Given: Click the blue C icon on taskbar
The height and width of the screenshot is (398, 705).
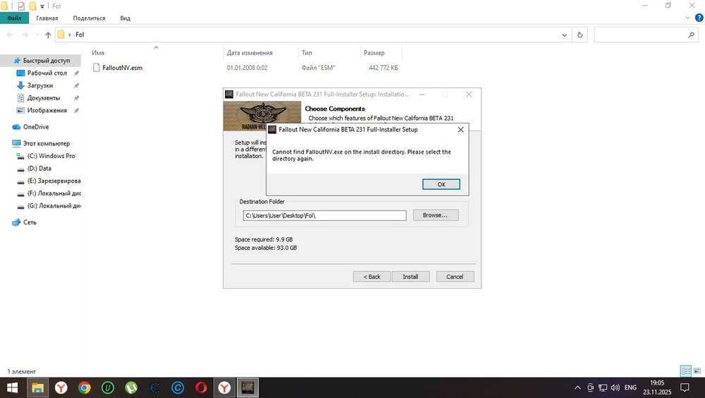Looking at the screenshot, I should [178, 387].
